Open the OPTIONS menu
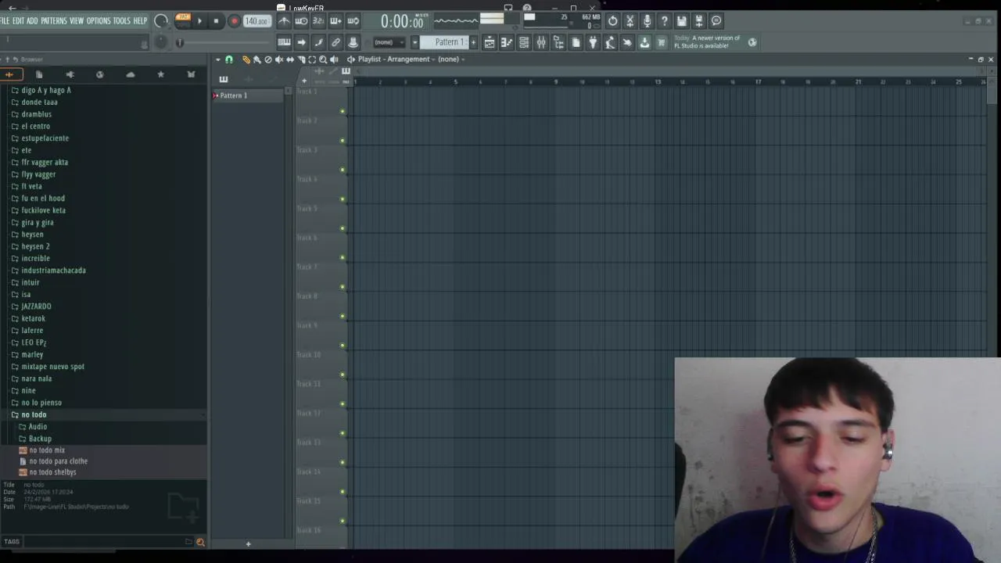Screen dimensions: 1001x563 [99, 21]
